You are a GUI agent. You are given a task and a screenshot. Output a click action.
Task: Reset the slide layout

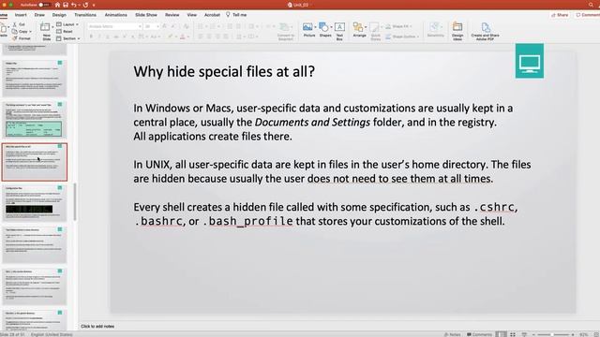65,31
